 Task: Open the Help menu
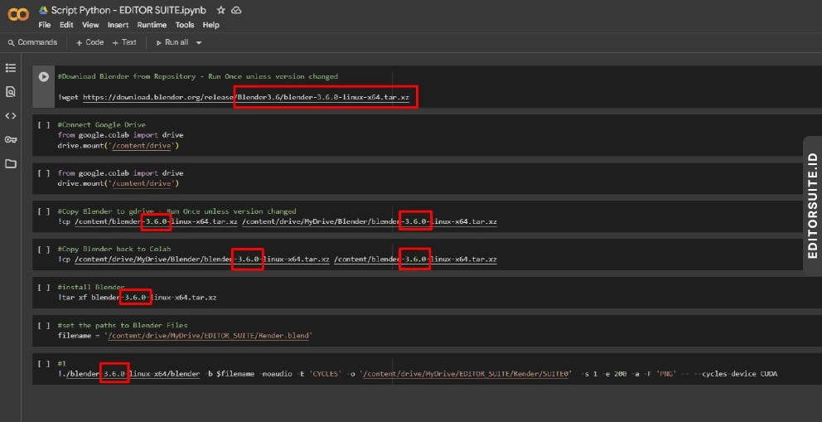pos(210,25)
